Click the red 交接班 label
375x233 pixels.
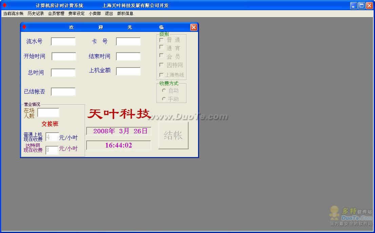pos(50,124)
